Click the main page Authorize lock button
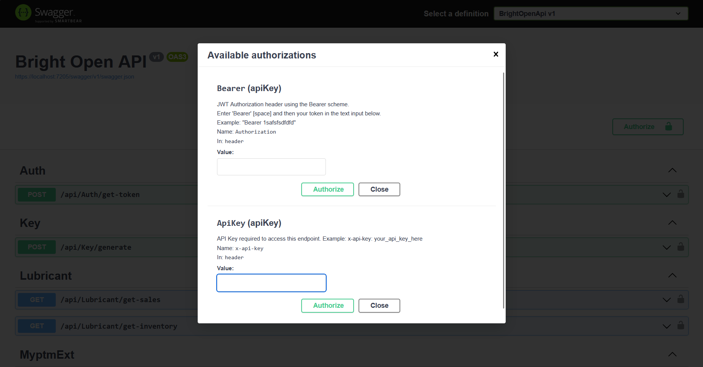The height and width of the screenshot is (367, 703). pos(648,127)
